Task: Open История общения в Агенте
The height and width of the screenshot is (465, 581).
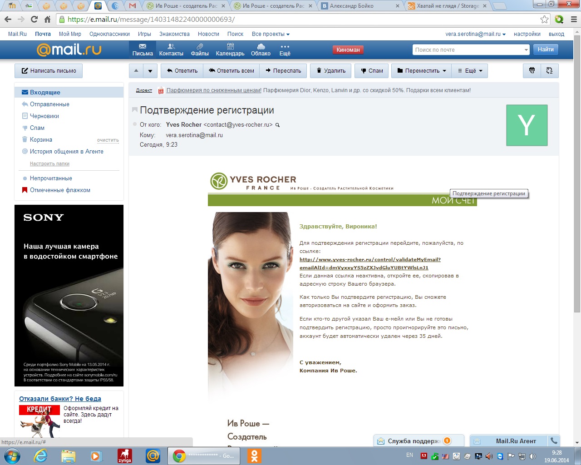Action: coord(67,151)
